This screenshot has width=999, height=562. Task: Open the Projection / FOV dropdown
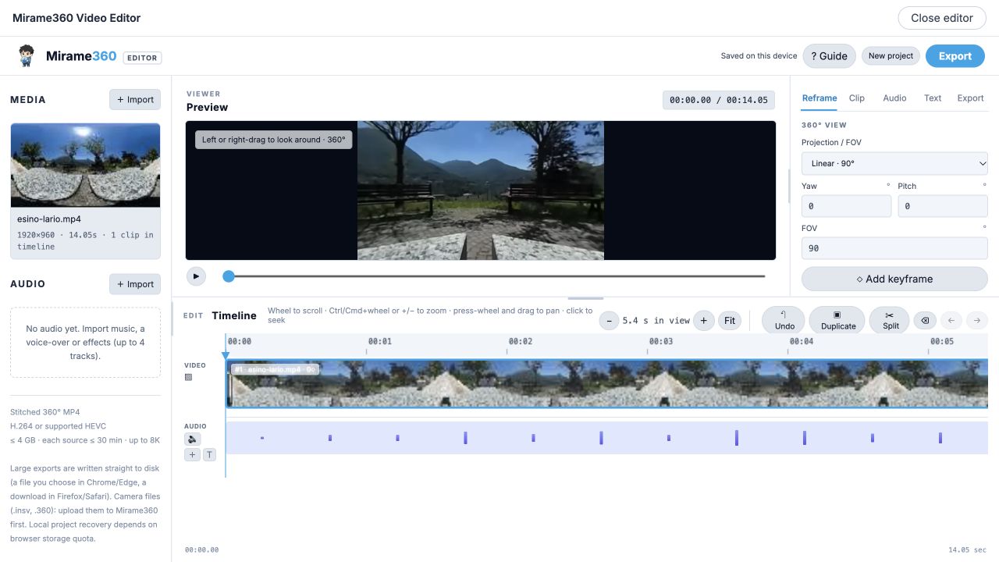(894, 163)
